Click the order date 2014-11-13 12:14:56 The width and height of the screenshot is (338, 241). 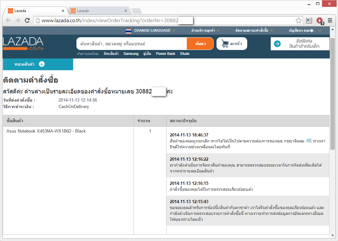(x=78, y=100)
